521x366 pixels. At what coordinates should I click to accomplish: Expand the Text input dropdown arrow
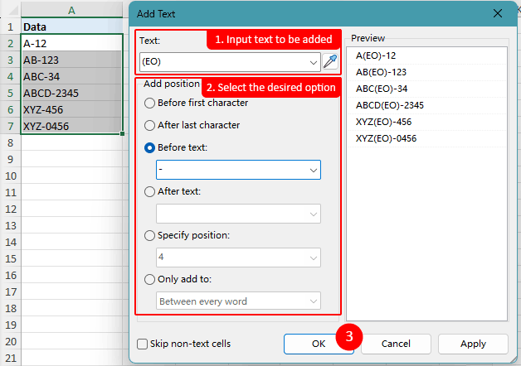tap(313, 62)
